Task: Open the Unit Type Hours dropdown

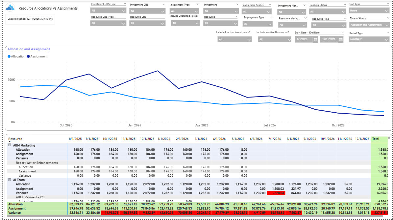Action: tap(369, 11)
